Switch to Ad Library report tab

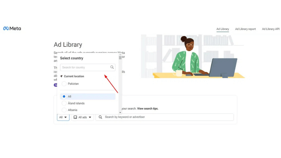click(245, 29)
